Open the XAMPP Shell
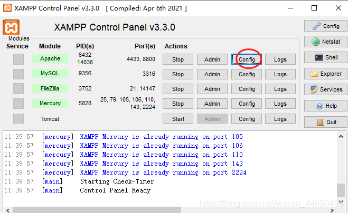Viewport: 348px width, 213px height. 326,57
